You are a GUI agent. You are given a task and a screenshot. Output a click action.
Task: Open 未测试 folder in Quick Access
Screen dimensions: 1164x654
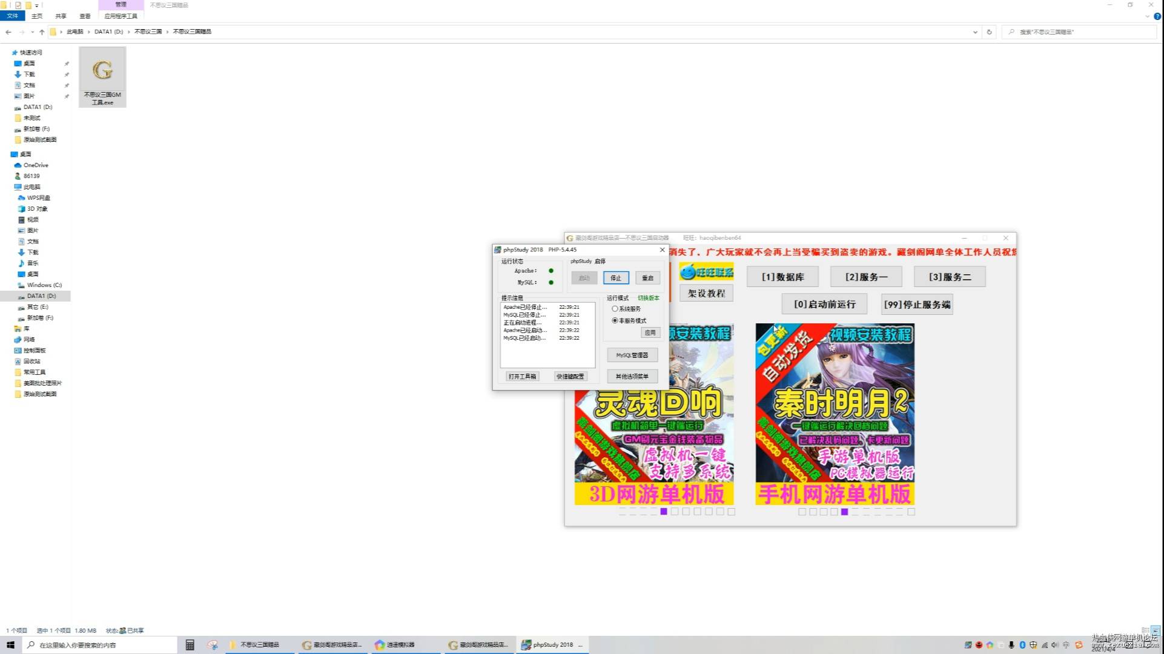pos(31,118)
